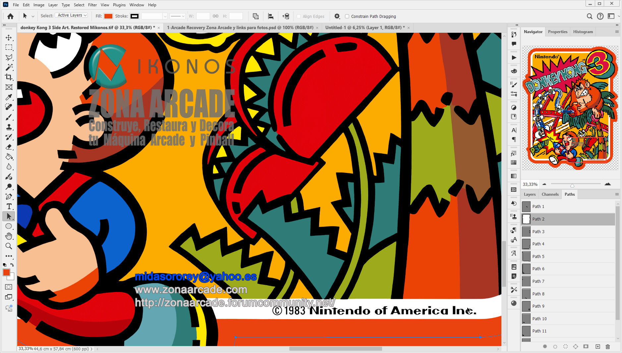Select the Pen tool
622x353 pixels.
click(x=9, y=196)
